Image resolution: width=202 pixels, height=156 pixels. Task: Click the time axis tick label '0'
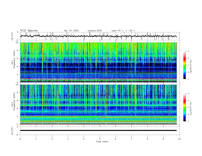[20, 139]
